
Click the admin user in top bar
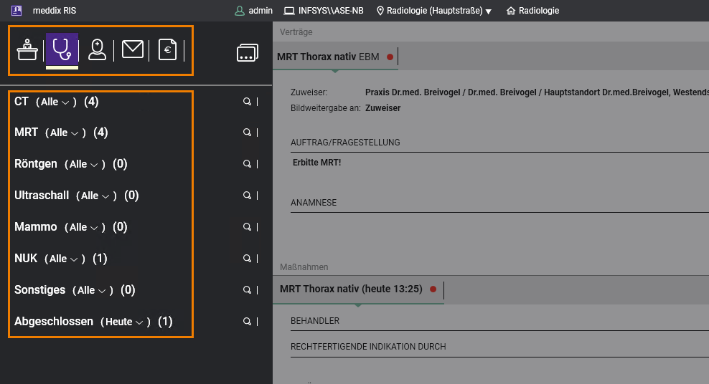(254, 11)
